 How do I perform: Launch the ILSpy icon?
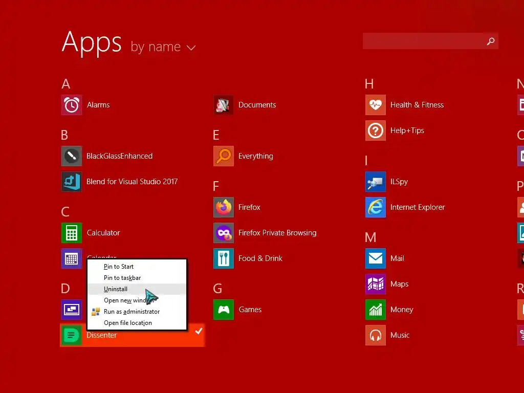[376, 182]
